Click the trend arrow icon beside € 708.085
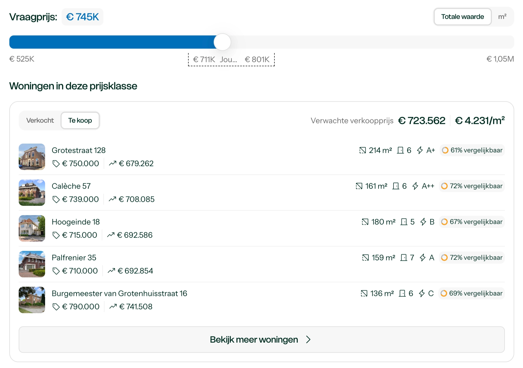Viewport: 523px width, 368px height. (112, 199)
